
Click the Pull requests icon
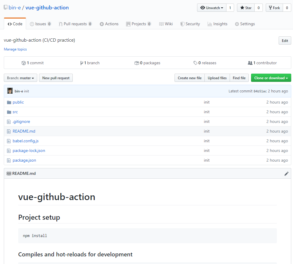tap(60, 24)
